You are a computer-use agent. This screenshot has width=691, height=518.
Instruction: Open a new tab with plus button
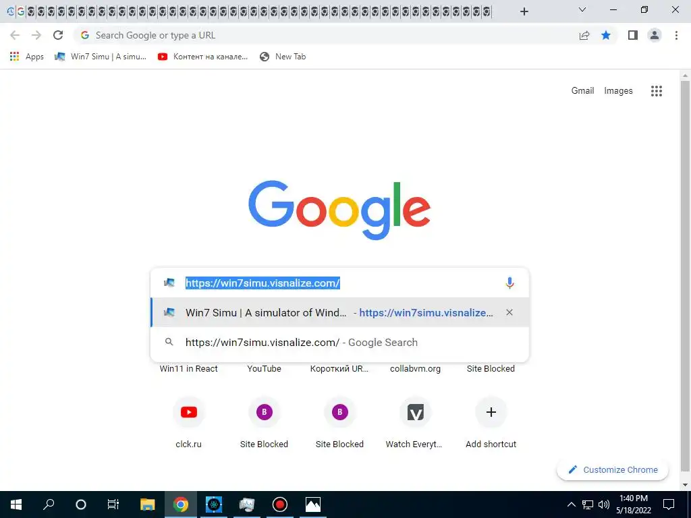tap(524, 11)
